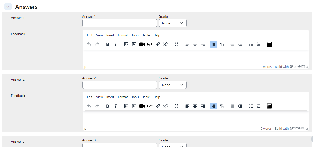Open the Grade dropdown for Answer 1

[173, 23]
